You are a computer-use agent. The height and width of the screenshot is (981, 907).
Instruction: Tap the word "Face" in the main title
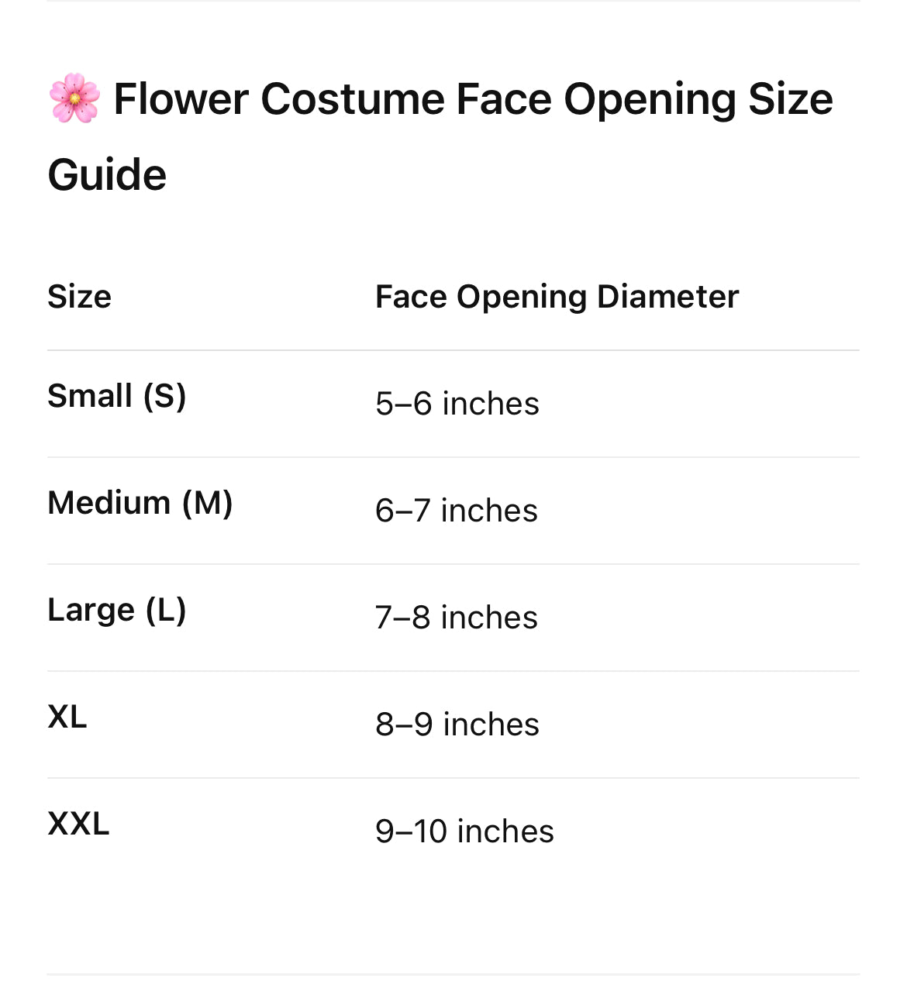tap(503, 99)
